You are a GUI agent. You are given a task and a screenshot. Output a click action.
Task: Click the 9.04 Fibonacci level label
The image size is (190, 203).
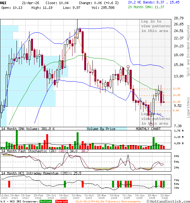point(175,110)
